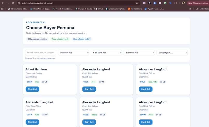Click the PITCHPERFECT AI label
The height and width of the screenshot is (127, 209).
point(36,22)
